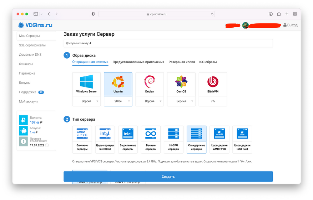
Task: Open Мой аккаунт menu item
Action: pos(29,101)
